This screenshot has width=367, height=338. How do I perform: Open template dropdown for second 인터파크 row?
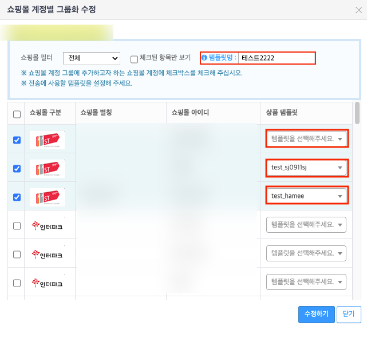(306, 253)
